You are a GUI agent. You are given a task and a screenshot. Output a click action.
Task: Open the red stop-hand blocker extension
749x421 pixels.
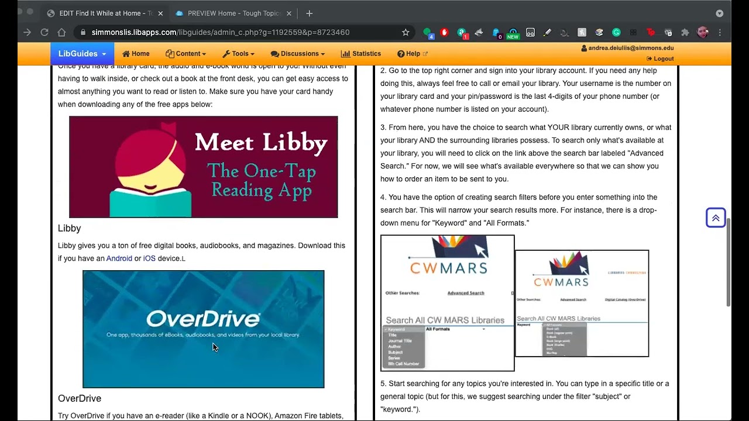(444, 33)
